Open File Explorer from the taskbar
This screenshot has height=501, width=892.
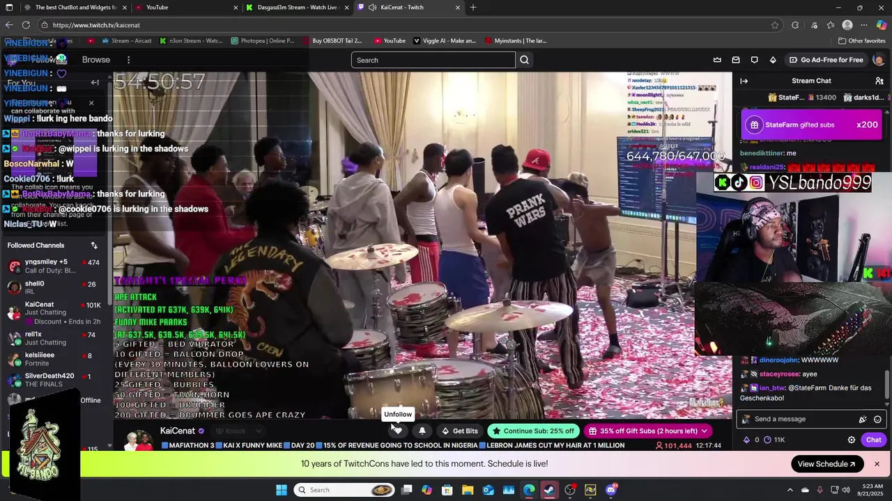468,490
